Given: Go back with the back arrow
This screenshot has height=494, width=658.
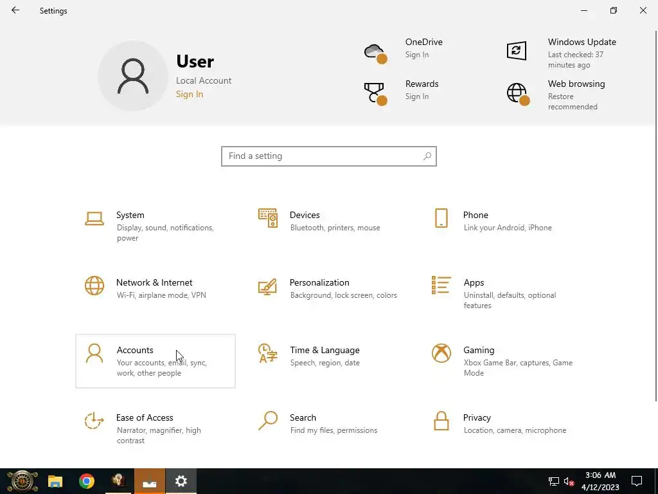Looking at the screenshot, I should [x=15, y=10].
